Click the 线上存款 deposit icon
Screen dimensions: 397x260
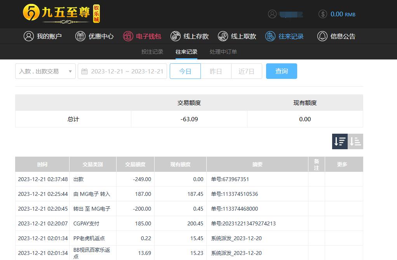click(x=176, y=36)
